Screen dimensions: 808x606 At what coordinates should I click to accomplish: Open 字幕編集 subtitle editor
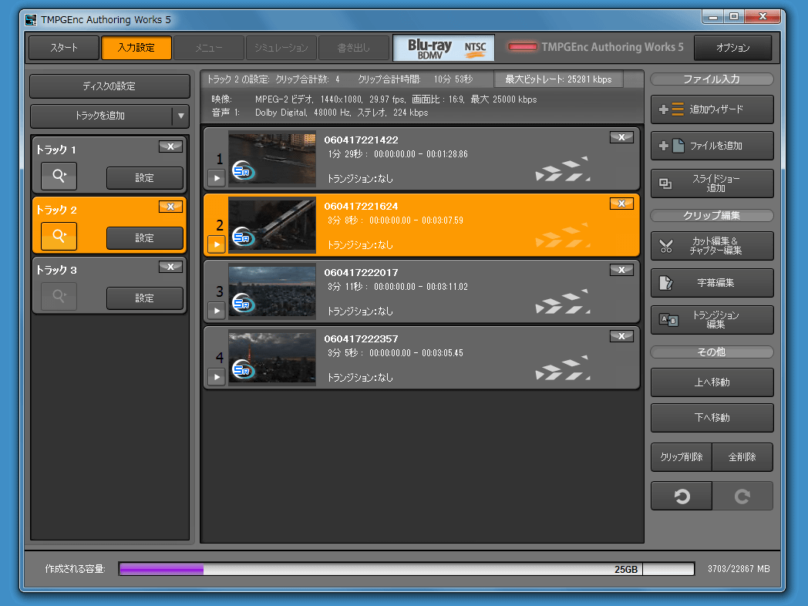point(712,283)
